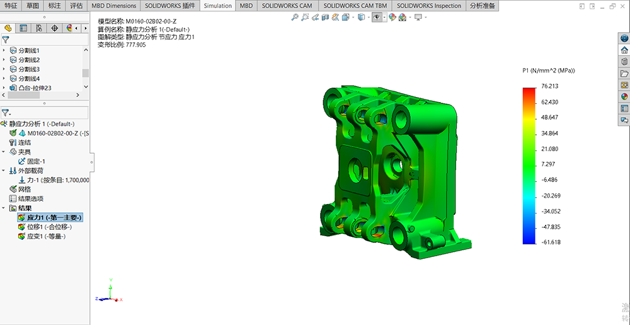Click the Previous View icon

pyautogui.click(x=316, y=18)
